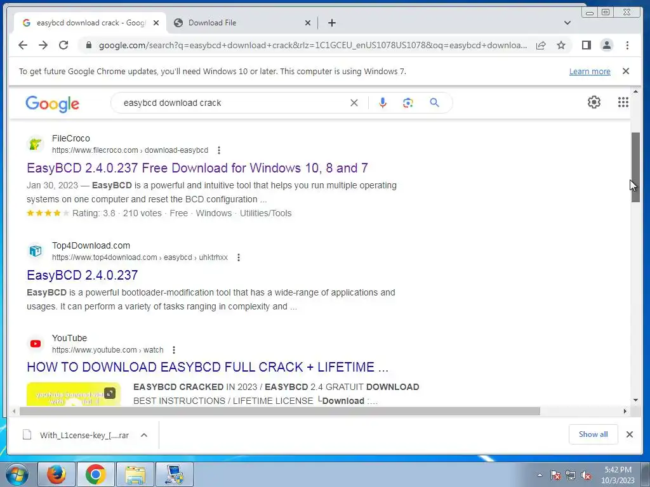Open new browser tab
This screenshot has height=487, width=650.
point(331,23)
